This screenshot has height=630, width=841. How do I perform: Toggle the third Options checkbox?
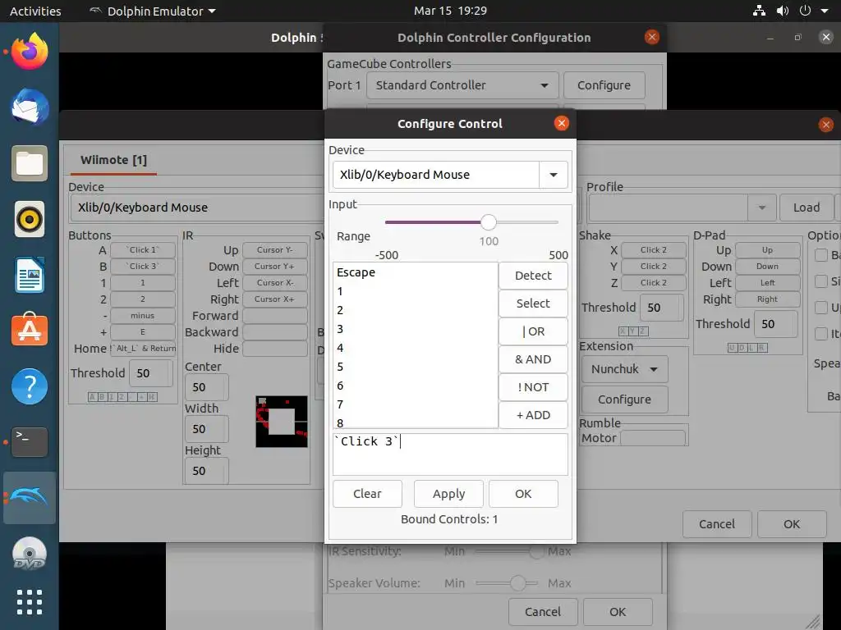click(x=821, y=307)
